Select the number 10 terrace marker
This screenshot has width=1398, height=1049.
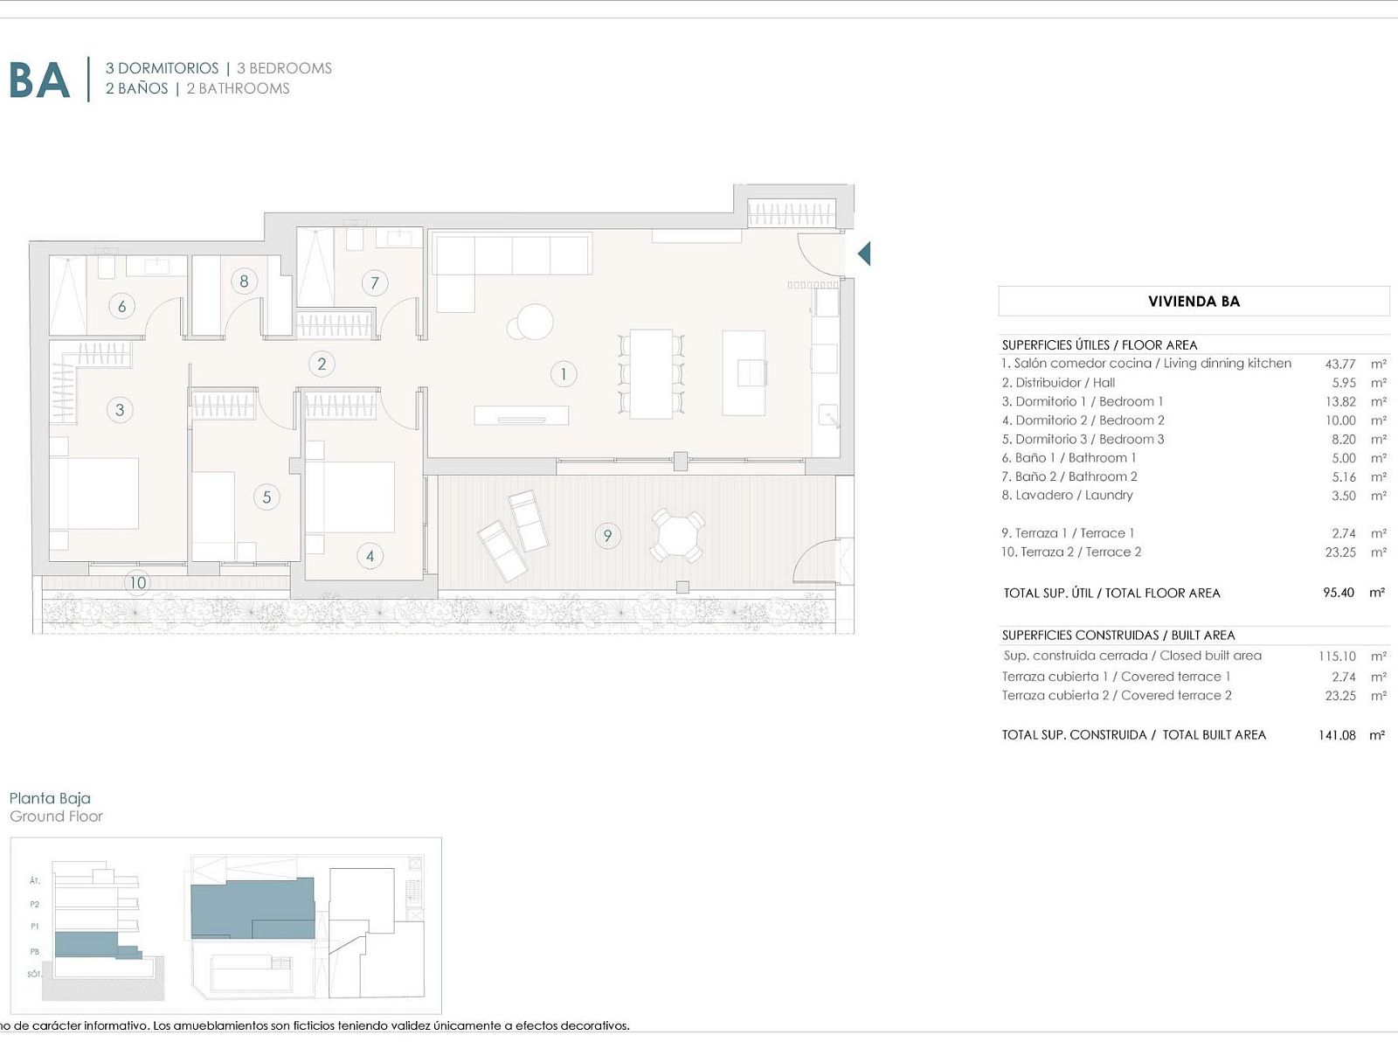click(x=137, y=583)
